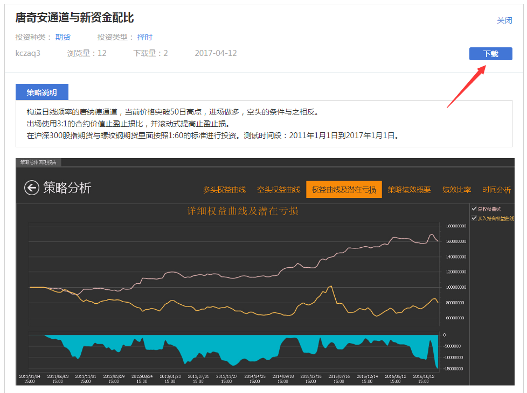Click the red arrow pointing at 下载
Viewport: 527px width, 393px height.
pyautogui.click(x=467, y=86)
